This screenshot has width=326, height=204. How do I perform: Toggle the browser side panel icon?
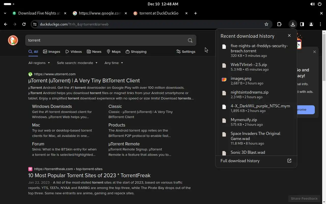click(302, 24)
